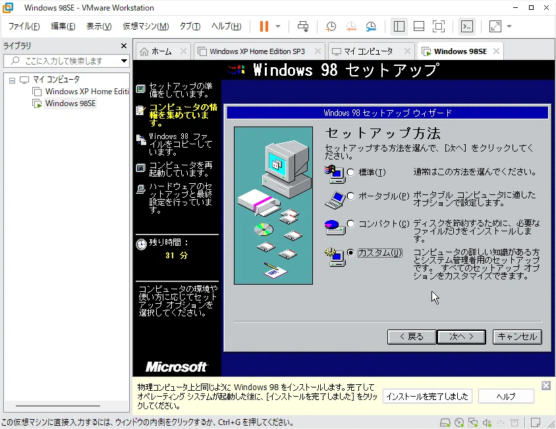Open the 表示(V) menu
This screenshot has width=556, height=429.
99,26
